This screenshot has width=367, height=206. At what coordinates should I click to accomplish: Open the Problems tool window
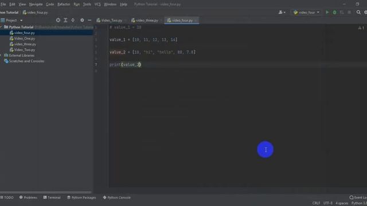(x=28, y=197)
